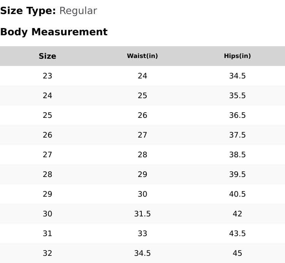The height and width of the screenshot is (263, 285).
Task: Click the Hips(in) column header
Action: tap(237, 56)
